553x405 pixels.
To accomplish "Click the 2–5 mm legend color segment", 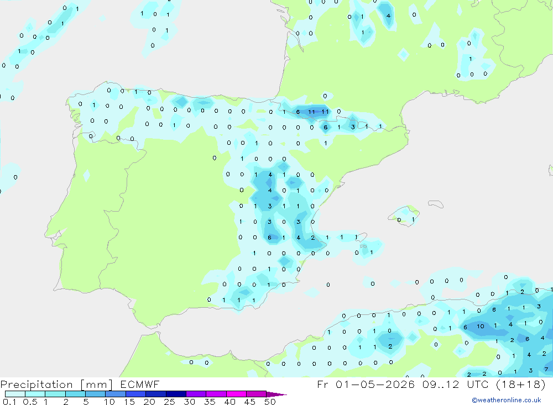I will (x=75, y=394).
